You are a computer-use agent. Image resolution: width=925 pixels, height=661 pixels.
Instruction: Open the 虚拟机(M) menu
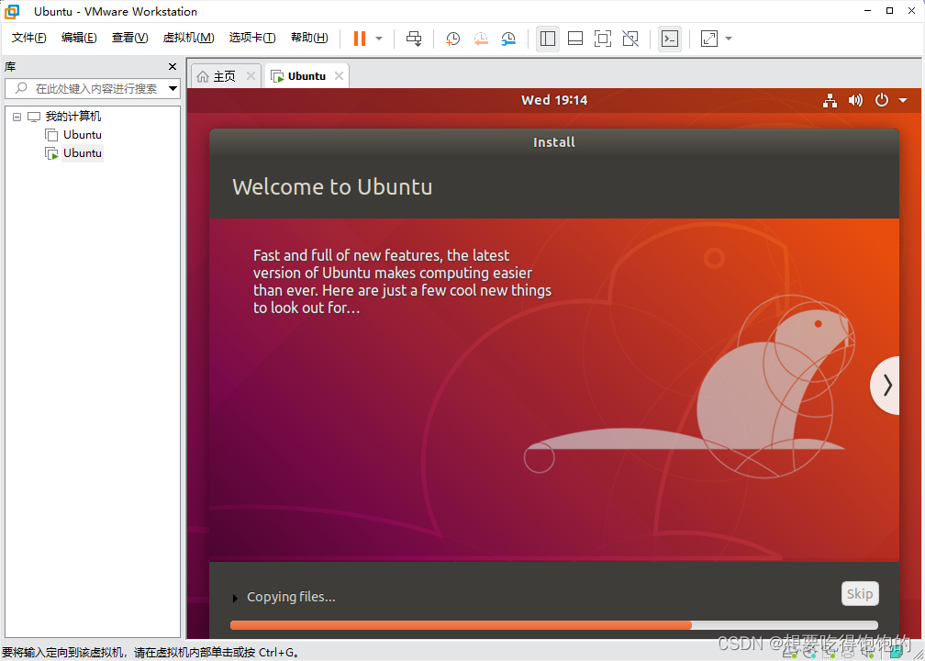pyautogui.click(x=189, y=38)
